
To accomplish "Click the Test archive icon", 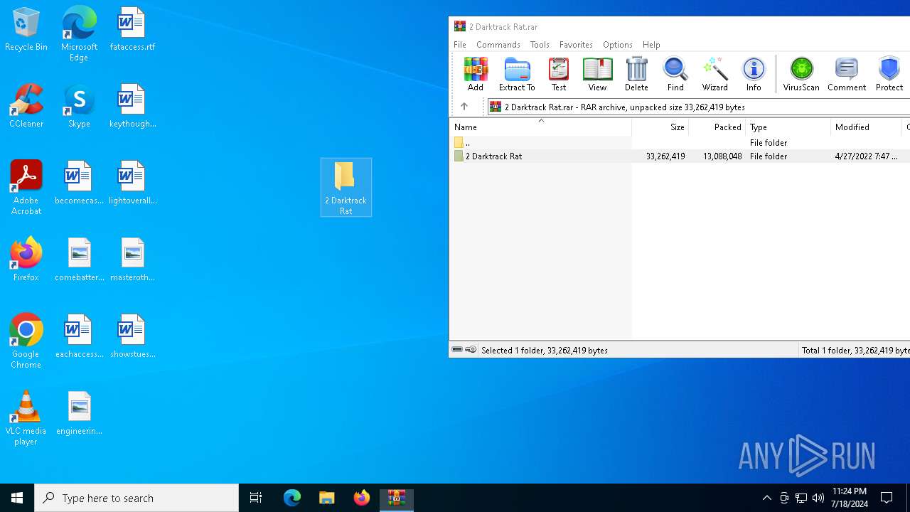I will click(559, 74).
